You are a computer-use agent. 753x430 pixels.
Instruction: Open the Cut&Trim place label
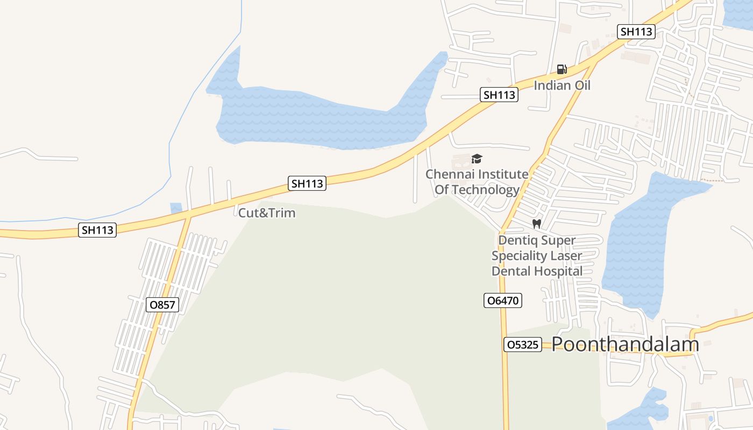tap(267, 213)
